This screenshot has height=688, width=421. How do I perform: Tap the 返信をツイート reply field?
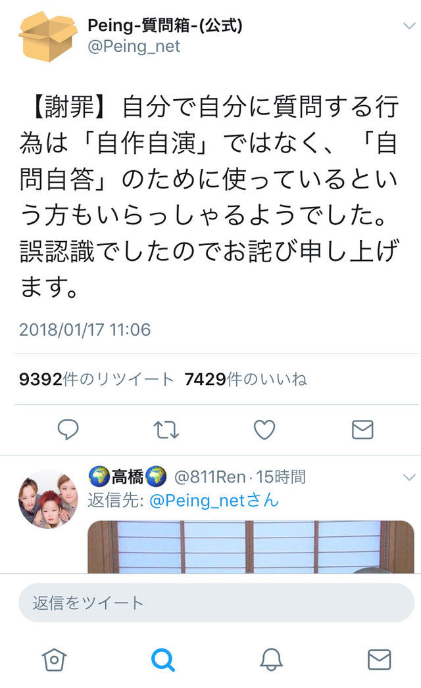(x=216, y=603)
